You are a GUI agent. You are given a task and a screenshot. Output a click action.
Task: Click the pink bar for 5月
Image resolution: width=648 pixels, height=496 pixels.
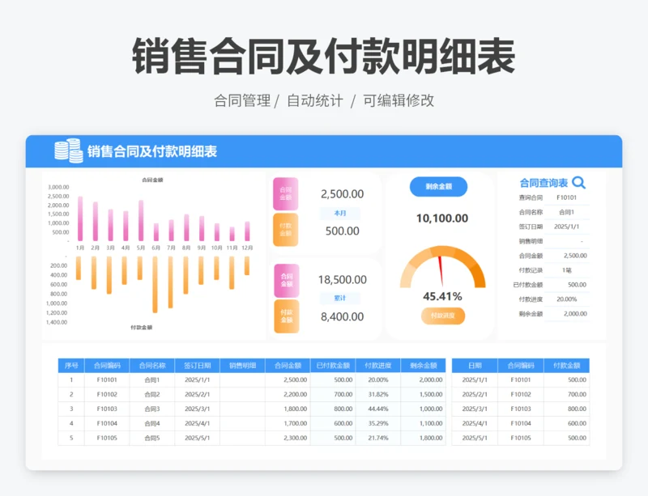(141, 221)
